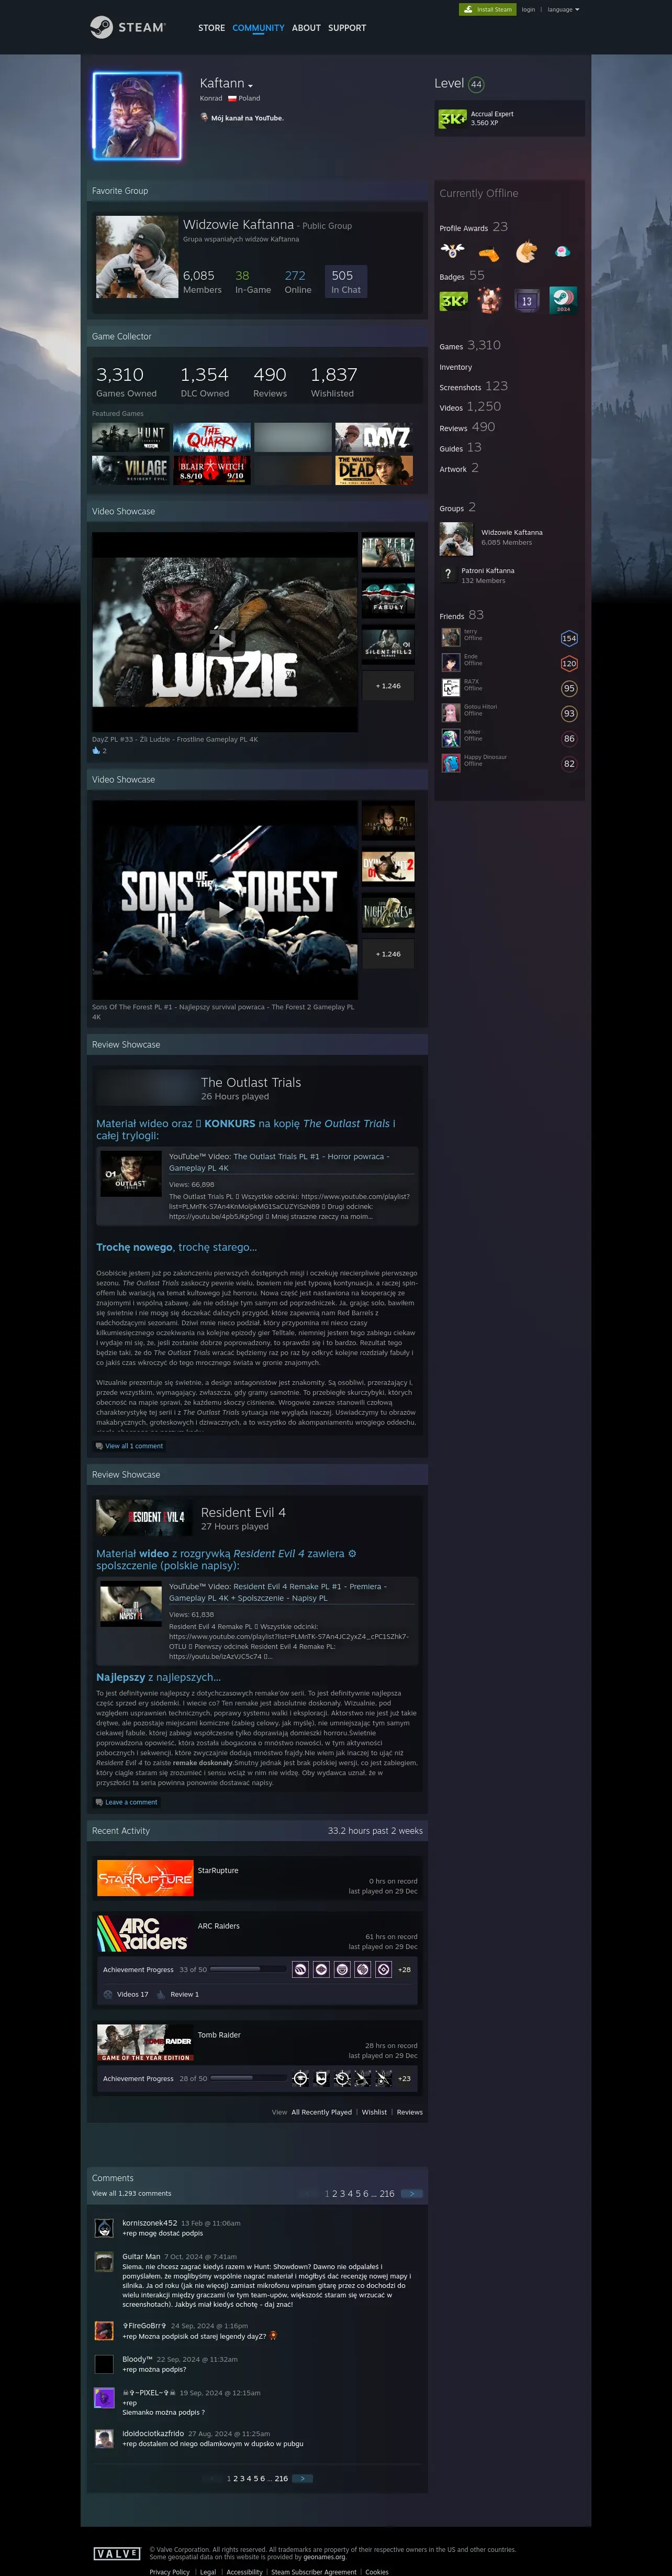Open the STORE menu

pos(211,28)
